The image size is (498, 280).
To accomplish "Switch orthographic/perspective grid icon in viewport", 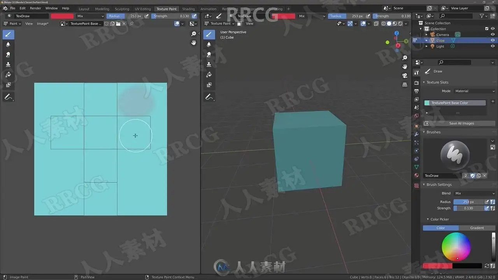I will pos(405,84).
